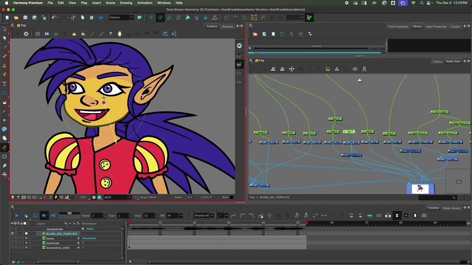This screenshot has width=472, height=265.
Task: Click the Black background colour swatch
Action: (x=232, y=197)
